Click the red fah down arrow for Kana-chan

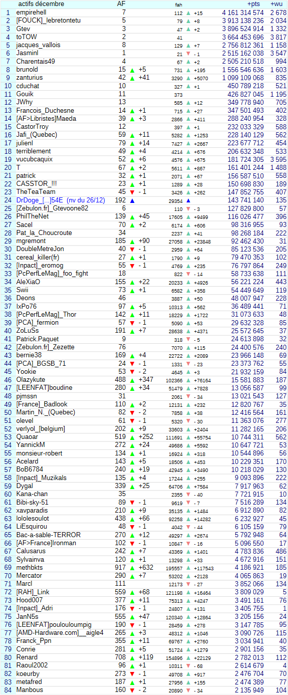(188, 495)
